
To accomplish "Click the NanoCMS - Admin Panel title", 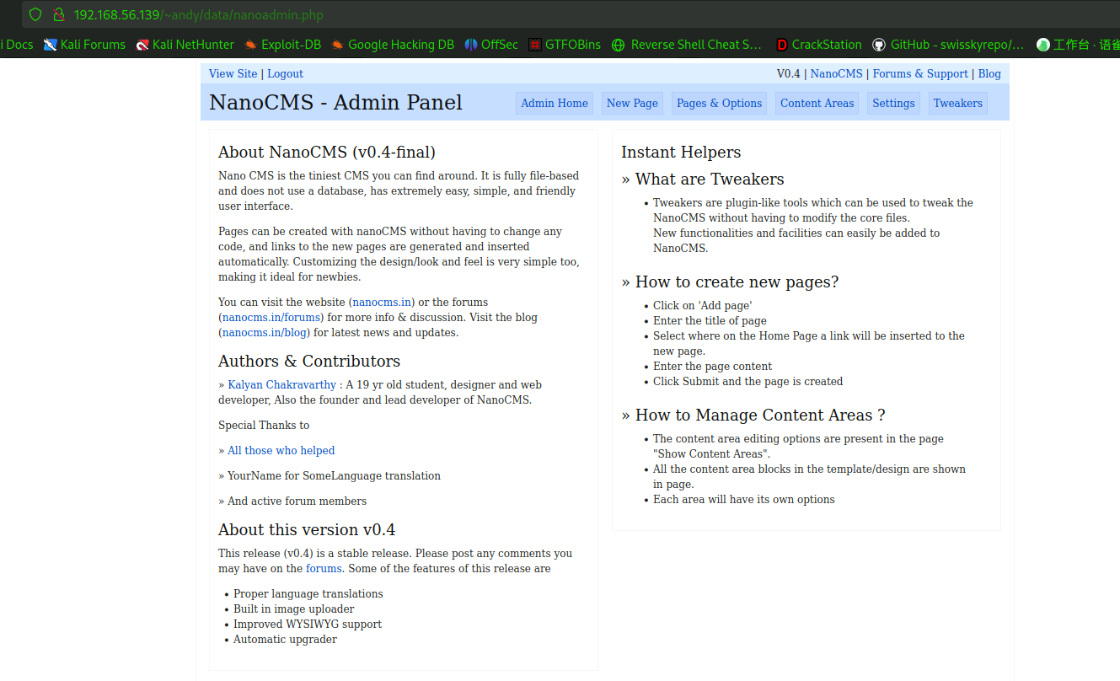I will 335,102.
